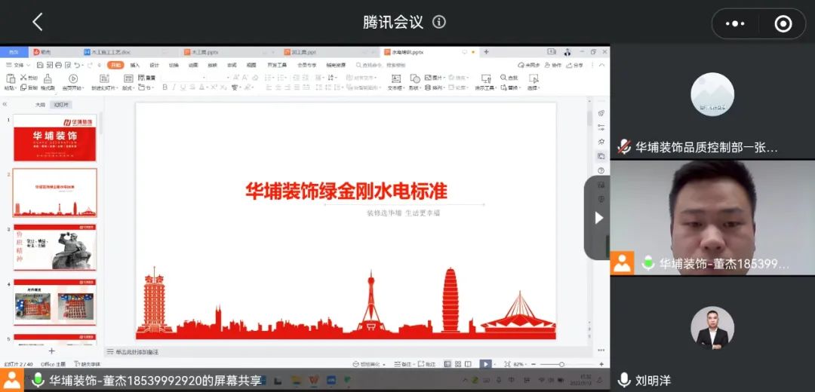Toggle normal view button in status bar
The image size is (815, 392).
(x=447, y=364)
